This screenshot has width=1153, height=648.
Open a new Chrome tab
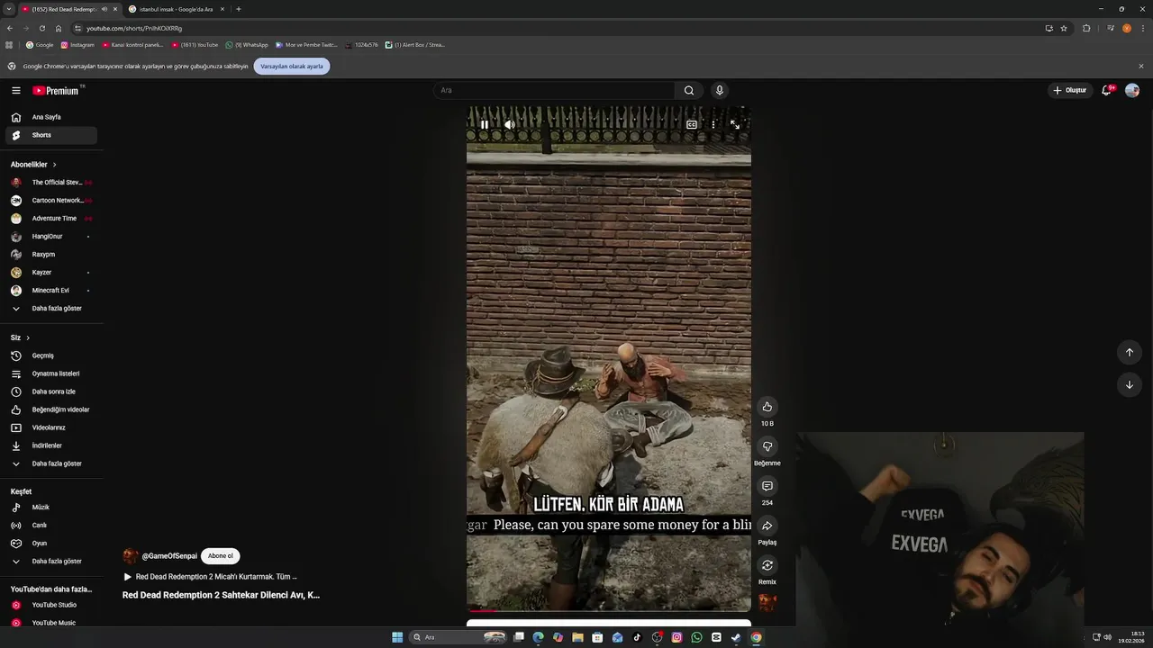click(x=239, y=9)
